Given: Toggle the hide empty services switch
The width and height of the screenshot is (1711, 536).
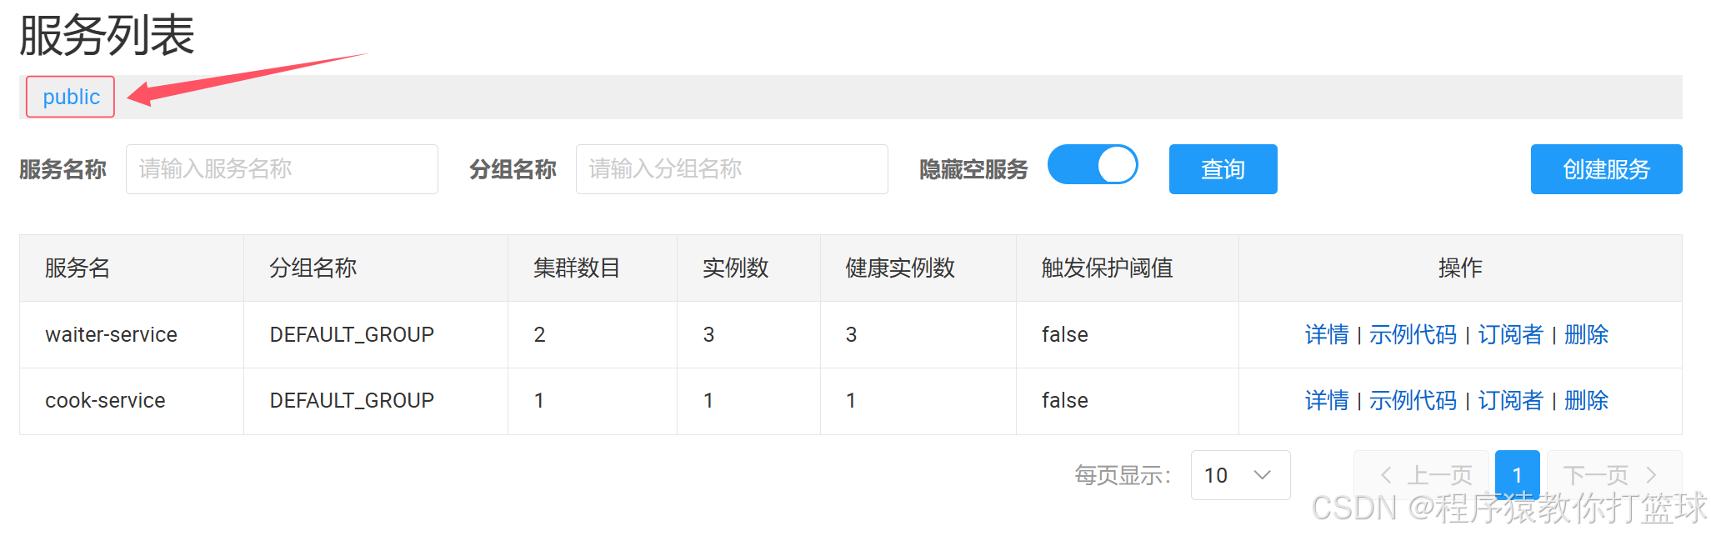Looking at the screenshot, I should click(1093, 164).
